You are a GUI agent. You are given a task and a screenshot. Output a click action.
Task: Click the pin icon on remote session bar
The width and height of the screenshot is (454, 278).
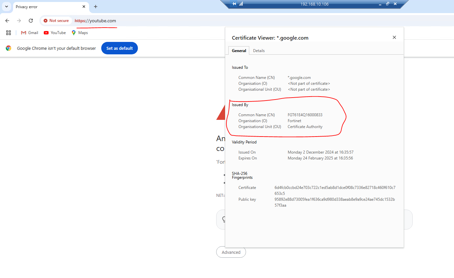click(234, 4)
